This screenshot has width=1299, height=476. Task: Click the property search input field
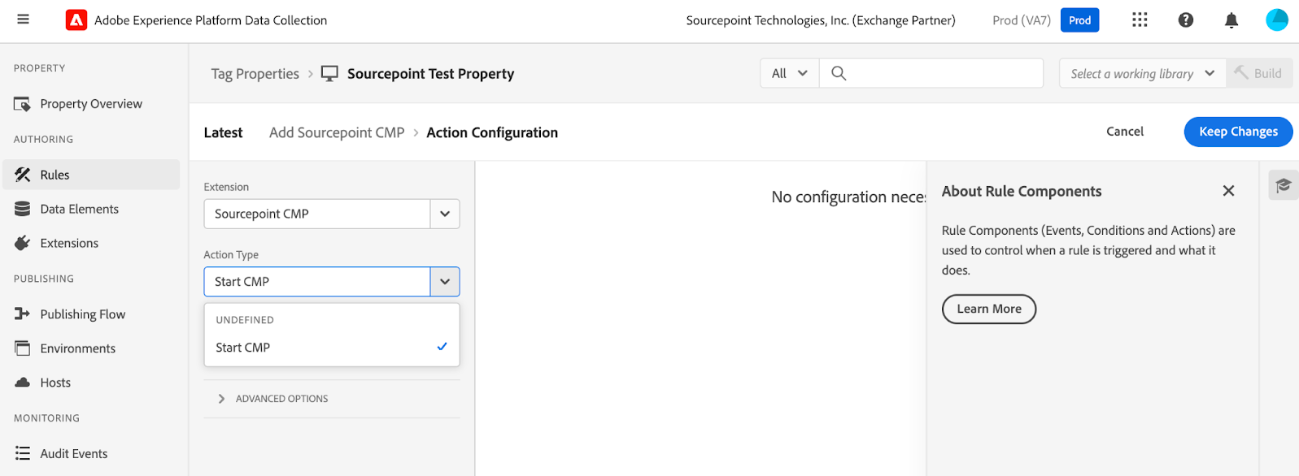[x=931, y=73]
